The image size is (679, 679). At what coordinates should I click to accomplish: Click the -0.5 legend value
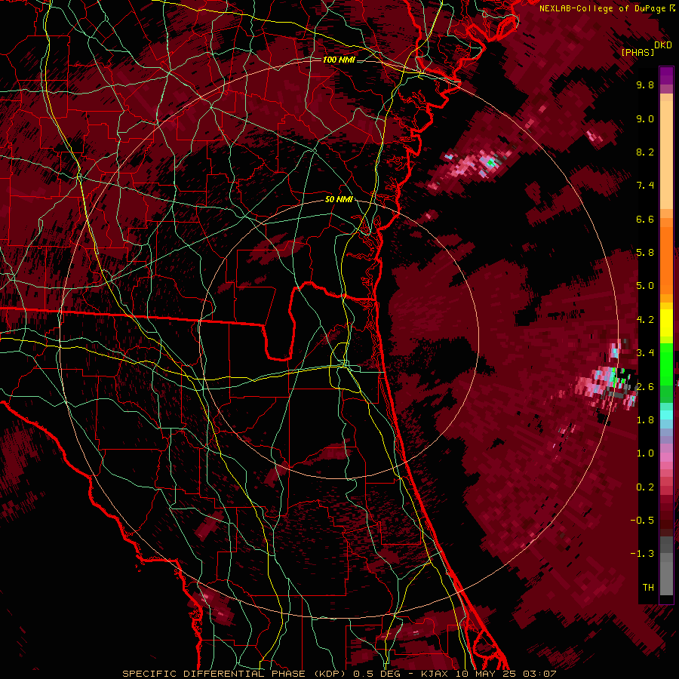(642, 521)
